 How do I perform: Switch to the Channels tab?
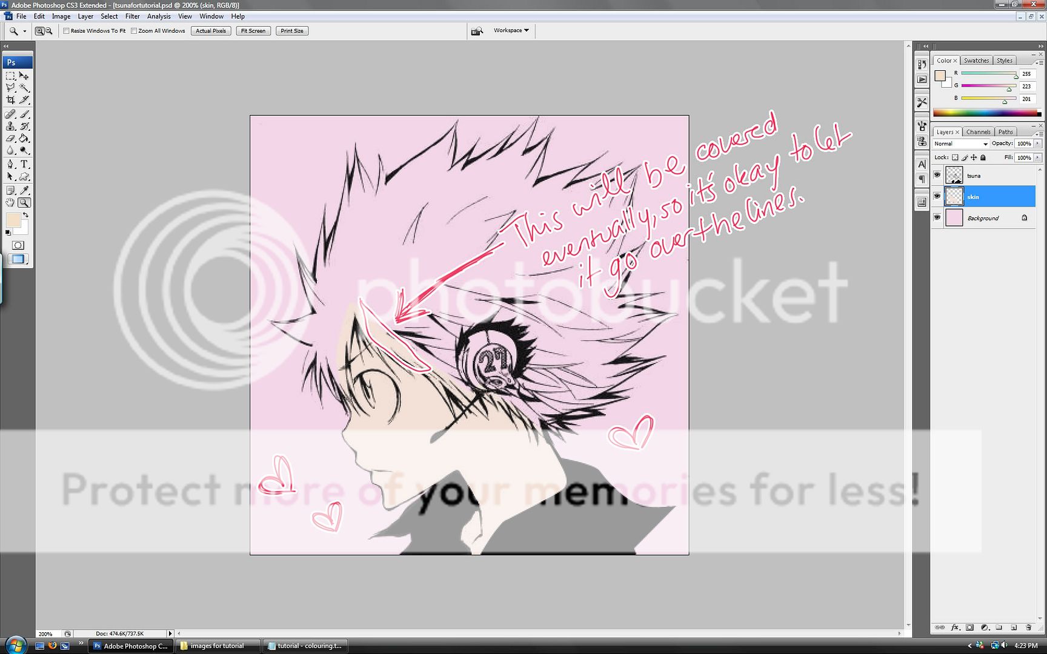pyautogui.click(x=978, y=132)
